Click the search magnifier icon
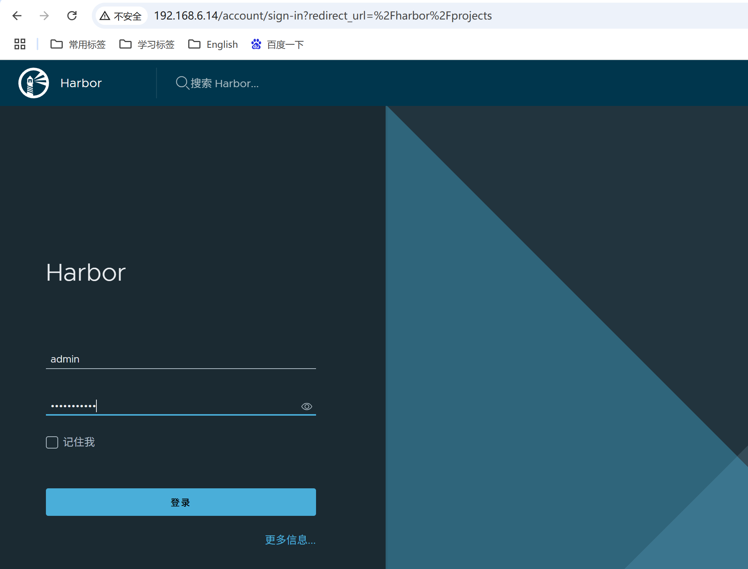The image size is (748, 569). pos(182,83)
